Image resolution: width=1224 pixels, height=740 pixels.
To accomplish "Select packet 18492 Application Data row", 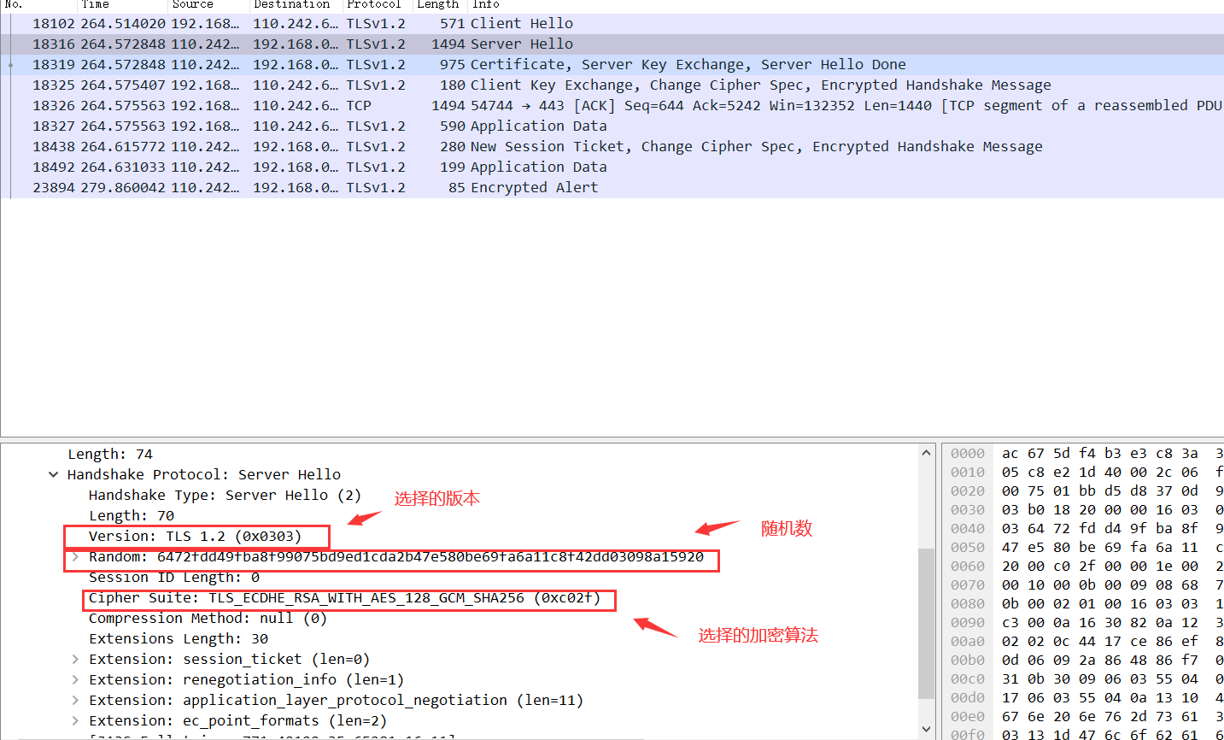I will point(612,167).
